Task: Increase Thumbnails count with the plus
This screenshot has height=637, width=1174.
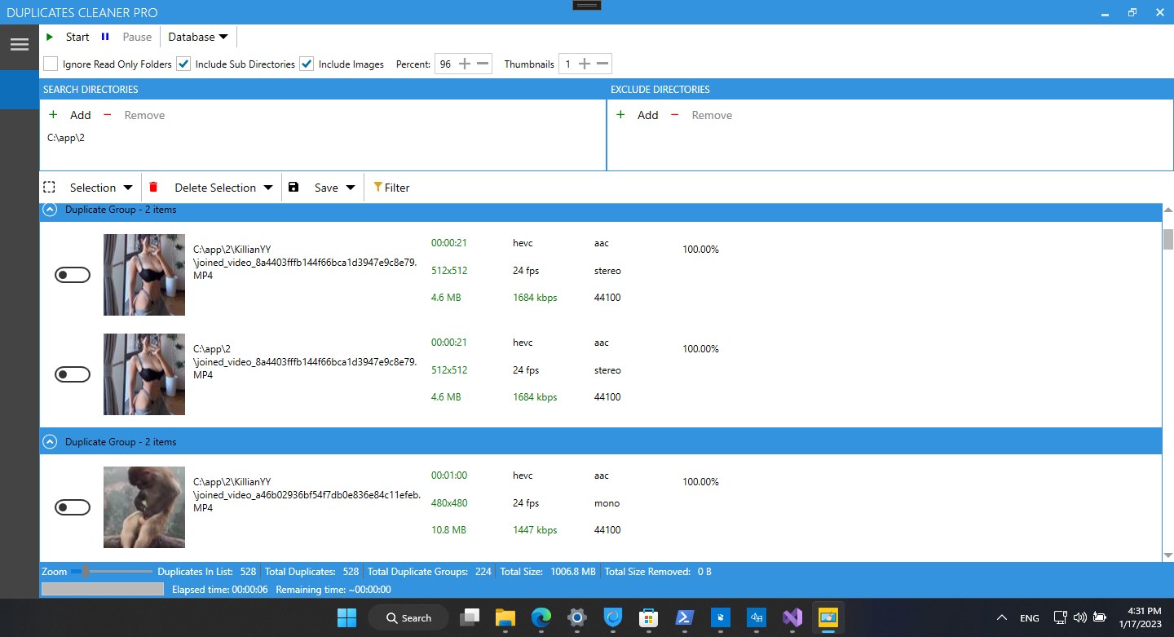Action: click(584, 64)
